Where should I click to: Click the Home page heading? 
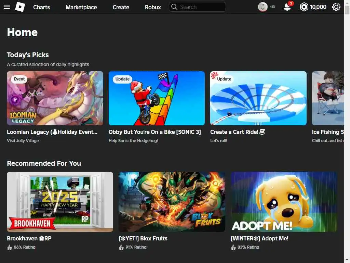tap(22, 32)
